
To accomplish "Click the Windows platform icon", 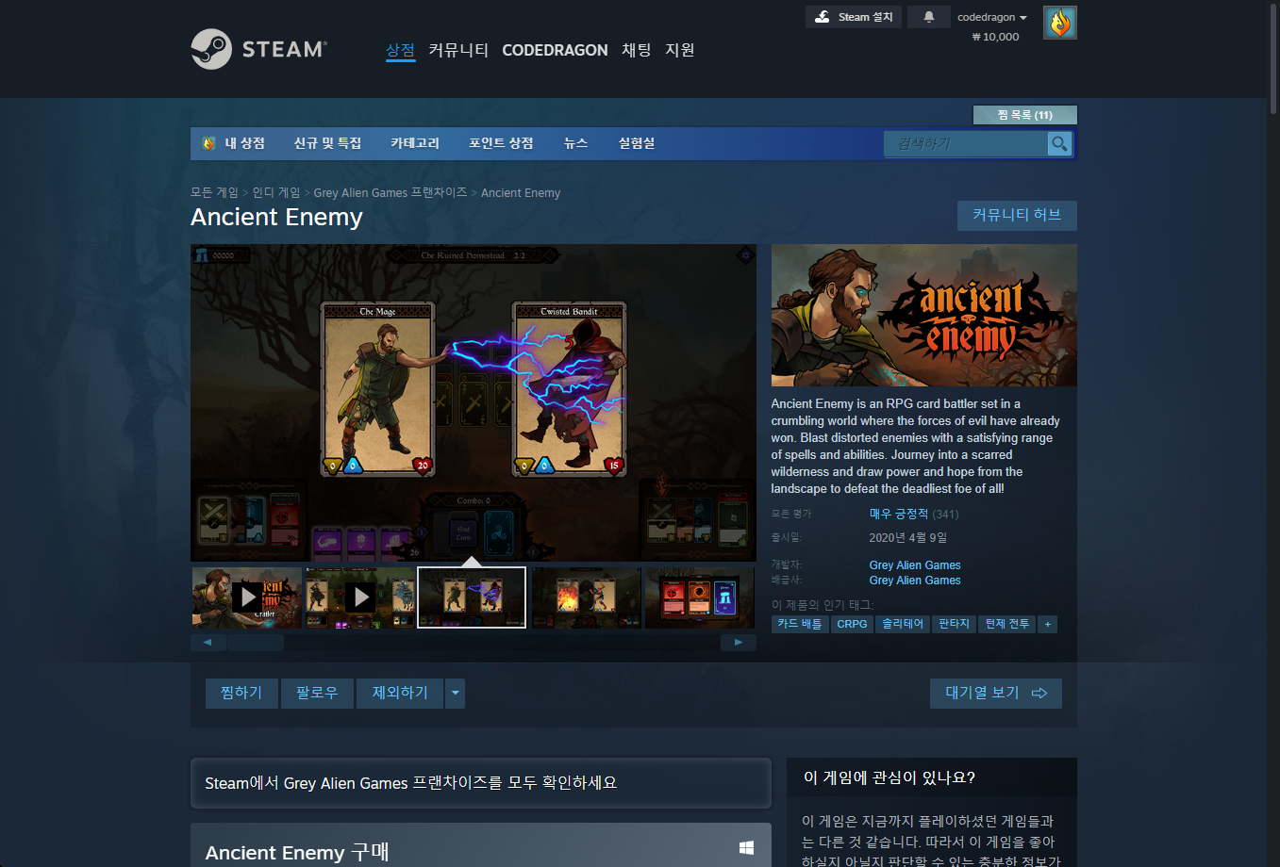I will [x=746, y=848].
